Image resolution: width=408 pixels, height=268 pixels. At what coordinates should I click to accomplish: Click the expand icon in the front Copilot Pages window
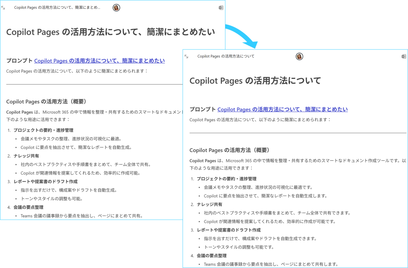[x=186, y=56]
